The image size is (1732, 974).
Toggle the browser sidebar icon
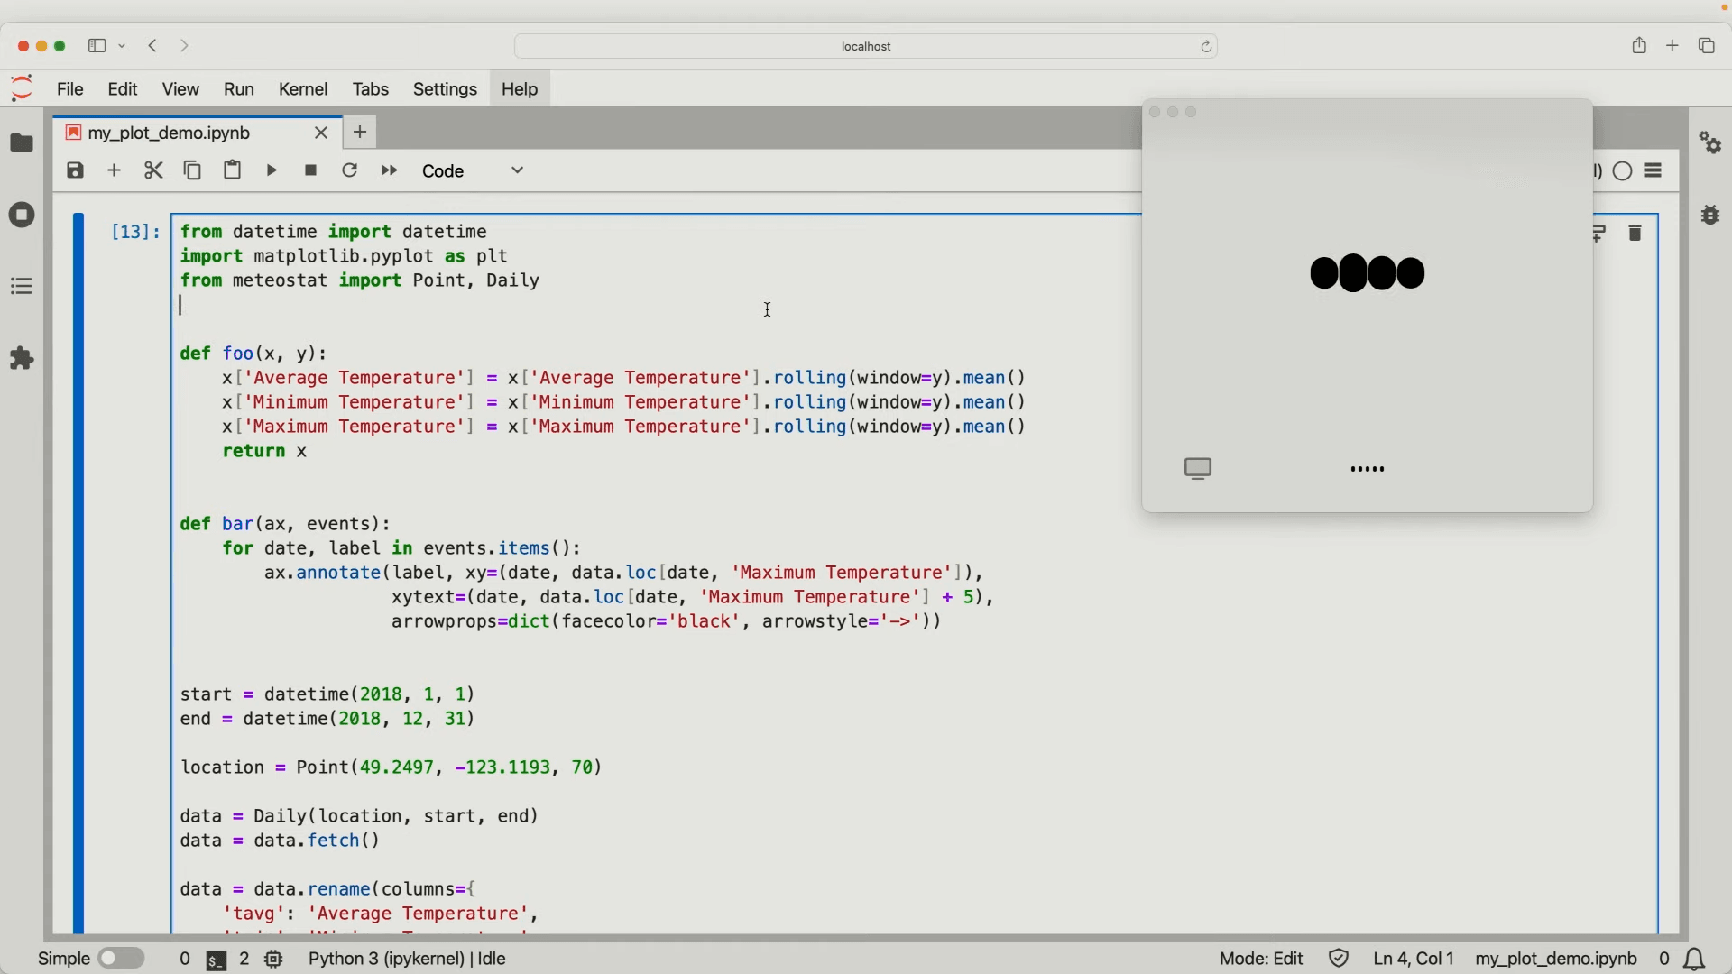click(97, 46)
